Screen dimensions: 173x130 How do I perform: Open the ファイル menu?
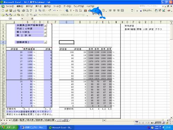[x=9, y=6]
